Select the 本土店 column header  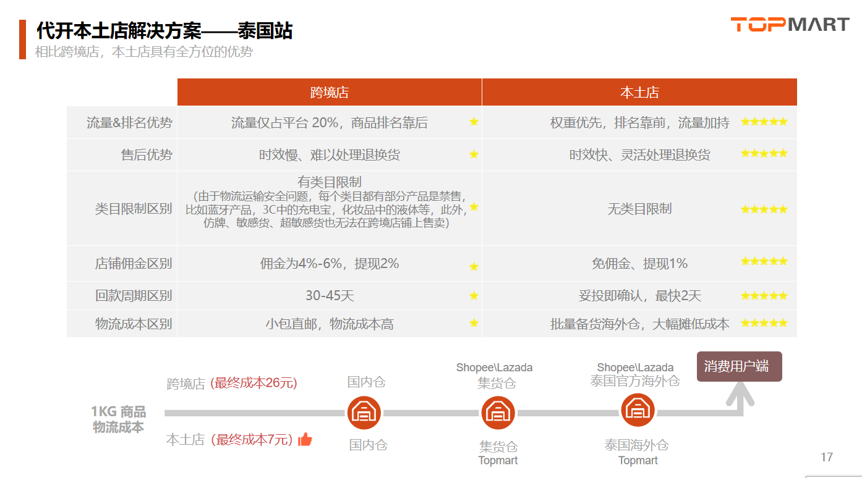[x=639, y=93]
